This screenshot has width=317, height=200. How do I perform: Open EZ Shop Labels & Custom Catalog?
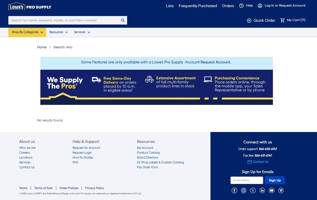tap(161, 162)
